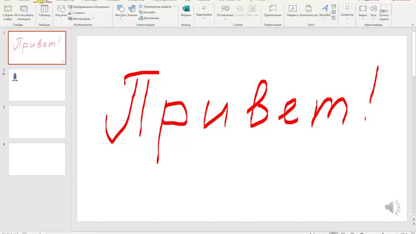Viewport: 416px width, 234px height.
Task: Switch to Normal view in status bar
Action: tap(333, 233)
